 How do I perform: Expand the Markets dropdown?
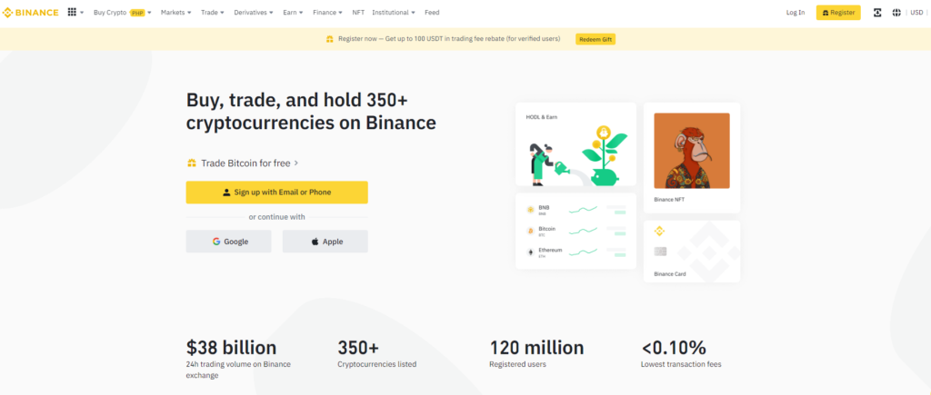(x=176, y=13)
